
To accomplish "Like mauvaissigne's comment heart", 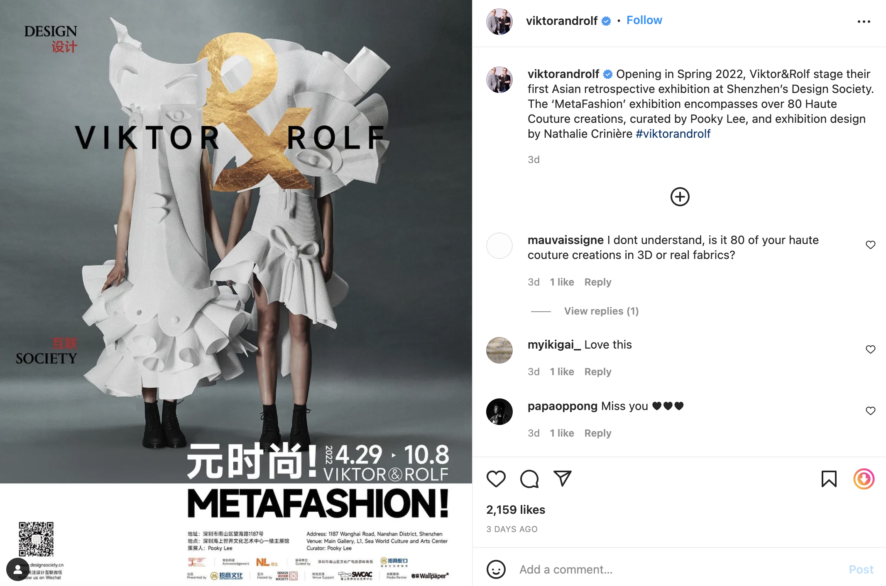I will (x=871, y=245).
